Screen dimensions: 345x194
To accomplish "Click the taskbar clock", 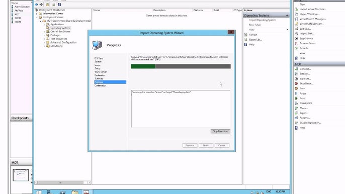I will pyautogui.click(x=280, y=191).
